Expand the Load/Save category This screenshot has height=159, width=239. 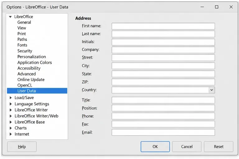point(11,98)
